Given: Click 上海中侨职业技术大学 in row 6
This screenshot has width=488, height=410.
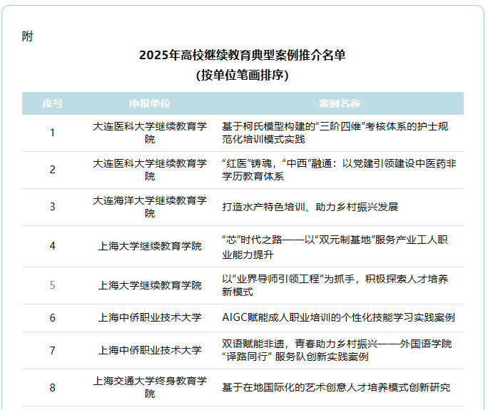Looking at the screenshot, I should 150,317.
